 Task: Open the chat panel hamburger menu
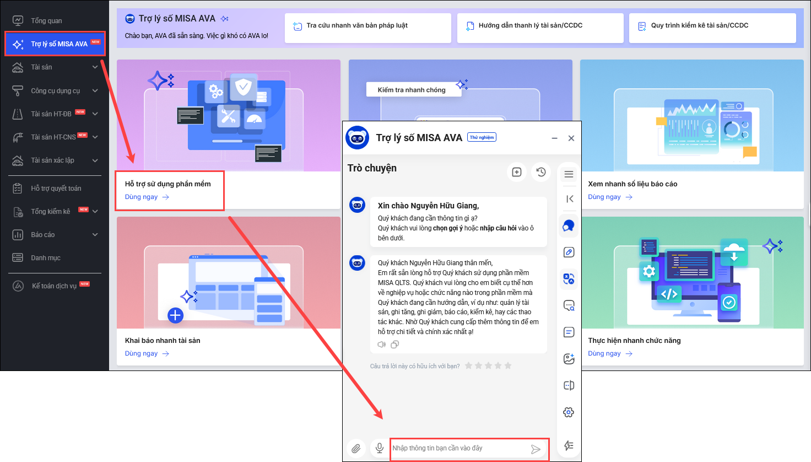click(x=569, y=174)
